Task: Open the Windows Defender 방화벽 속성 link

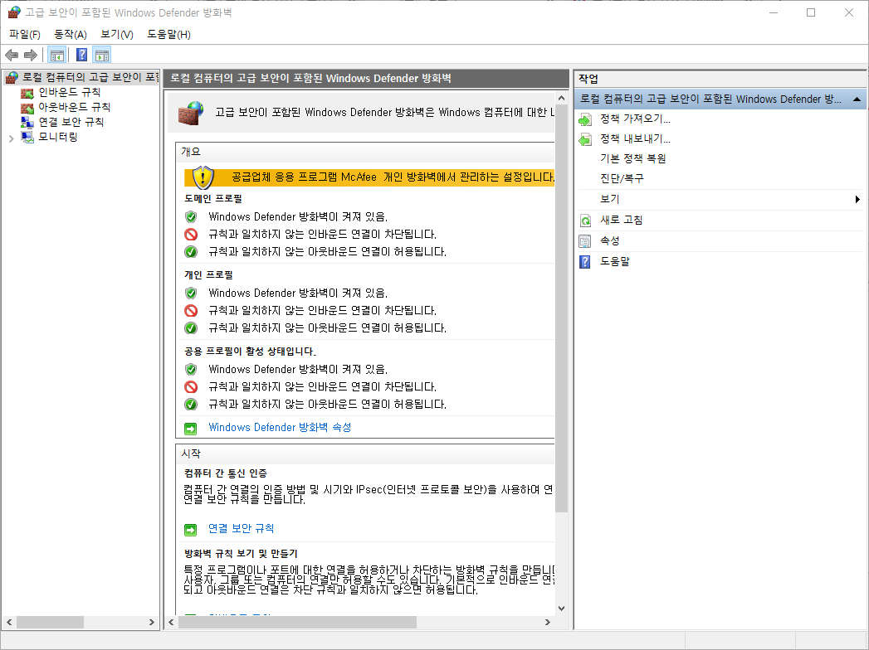Action: tap(280, 428)
